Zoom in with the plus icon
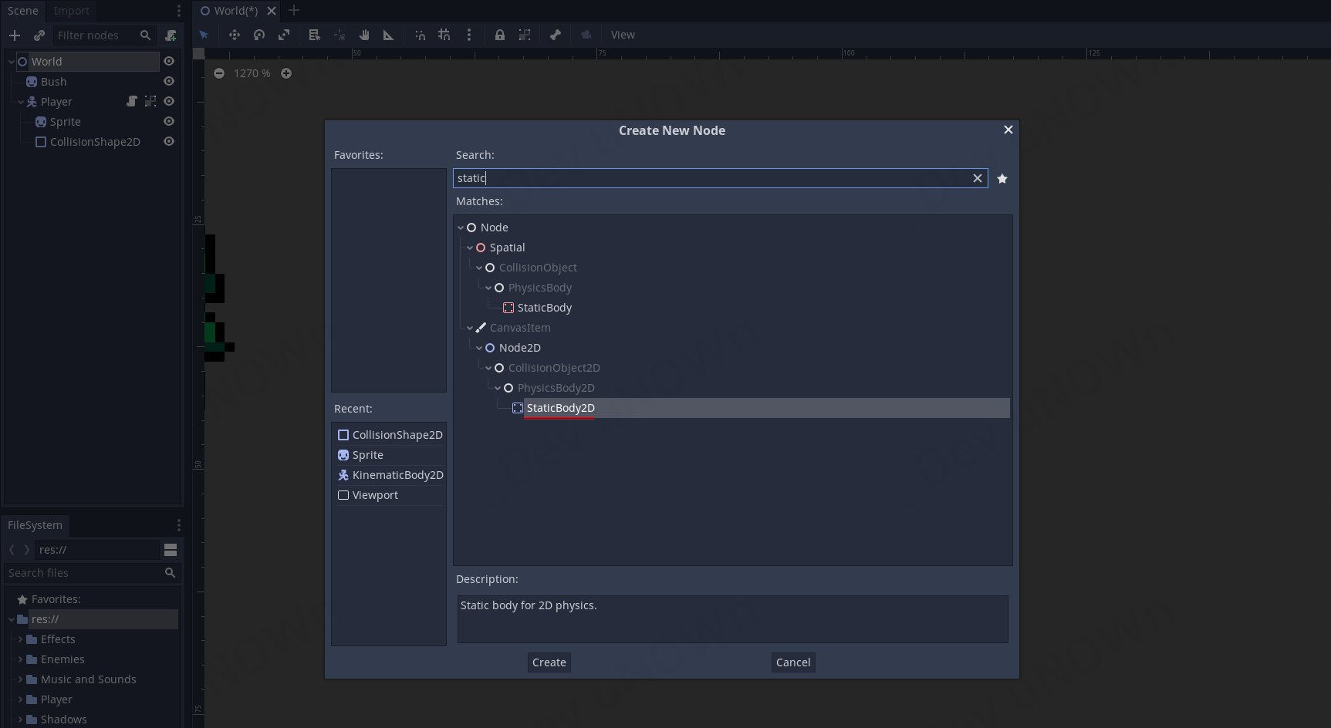1331x728 pixels. pos(286,73)
